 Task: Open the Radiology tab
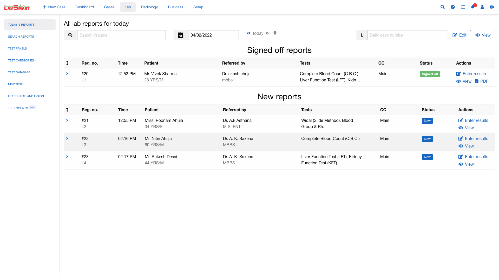149,7
